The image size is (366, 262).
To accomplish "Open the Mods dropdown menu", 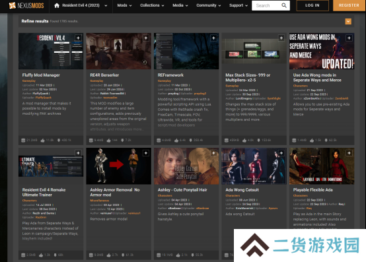I will click(x=124, y=5).
